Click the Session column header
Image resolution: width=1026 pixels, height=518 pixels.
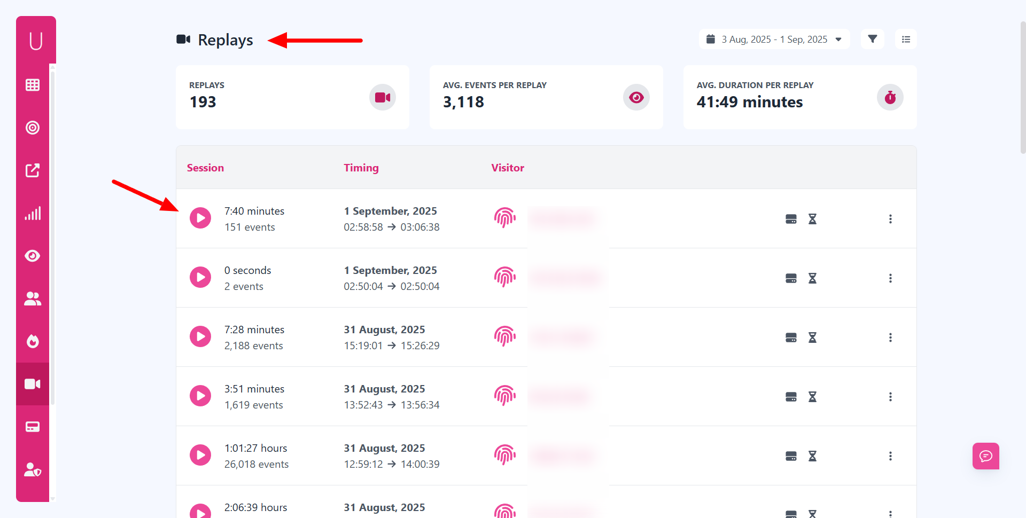[205, 167]
